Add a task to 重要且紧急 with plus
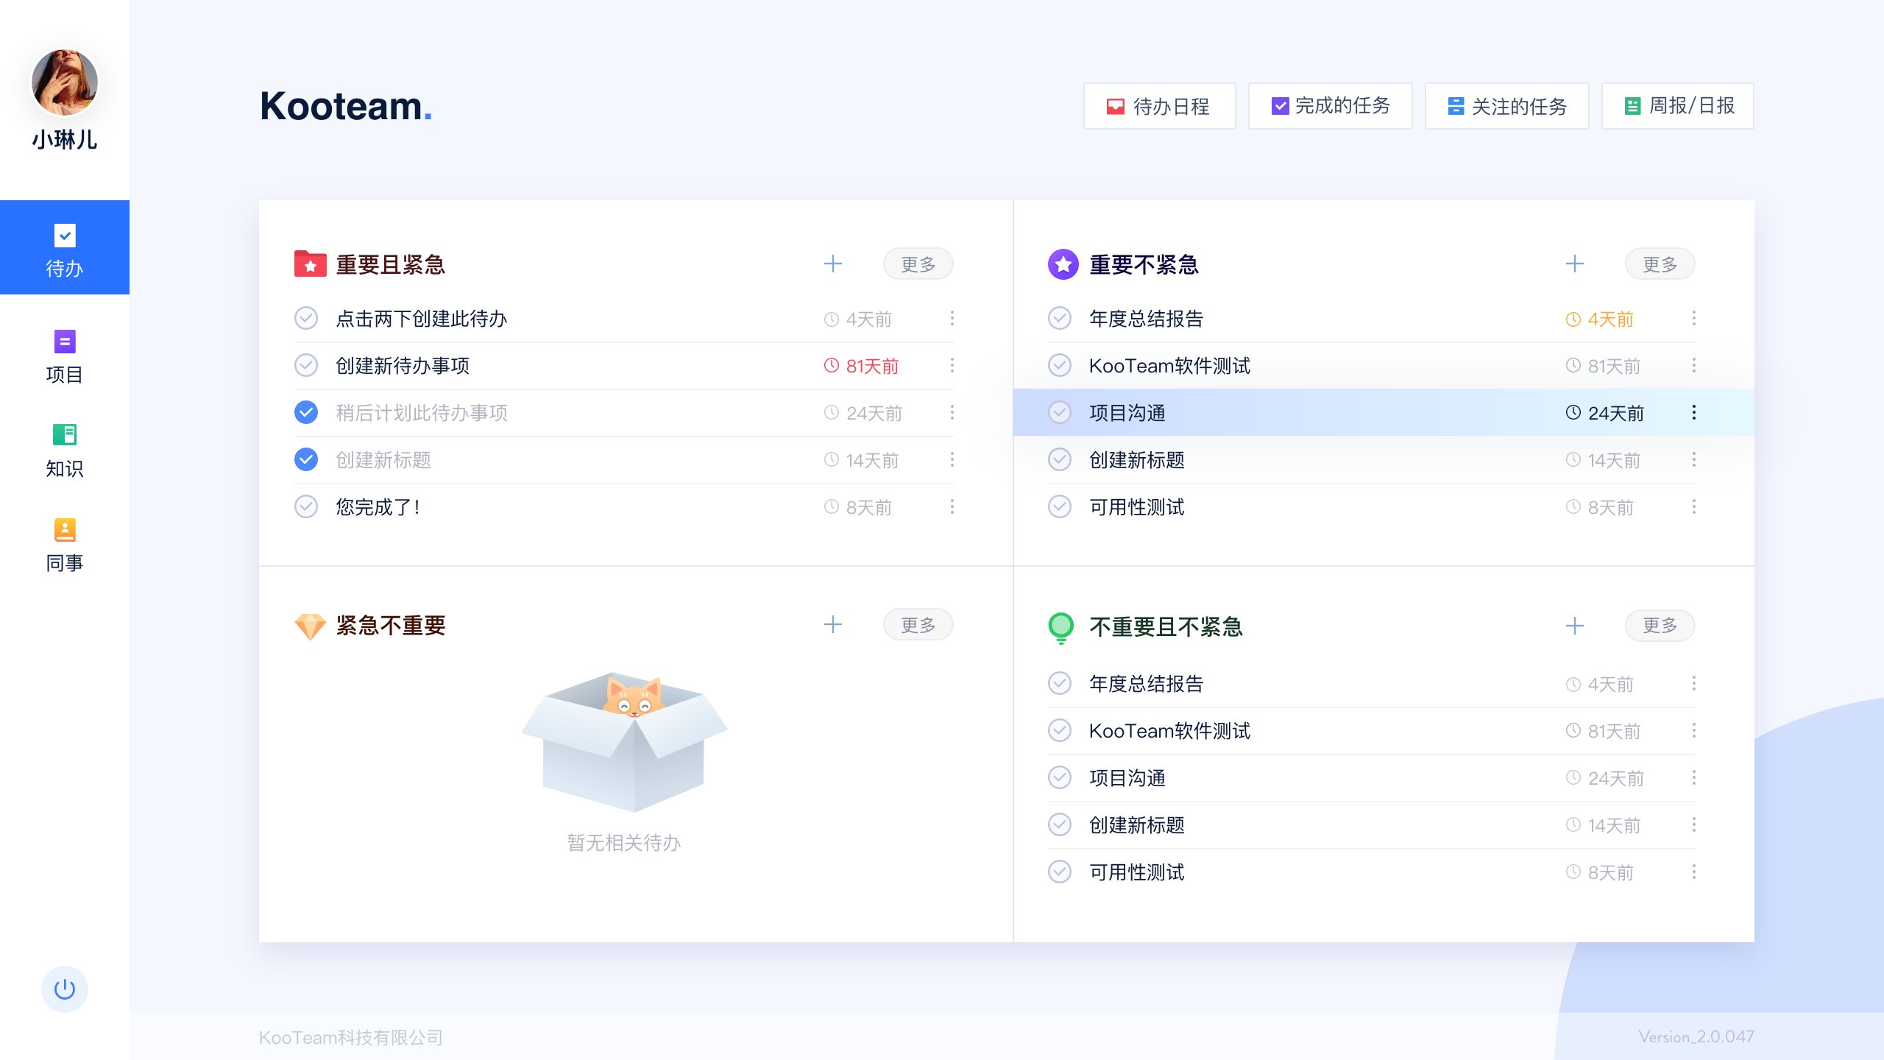1884x1060 pixels. click(x=832, y=264)
